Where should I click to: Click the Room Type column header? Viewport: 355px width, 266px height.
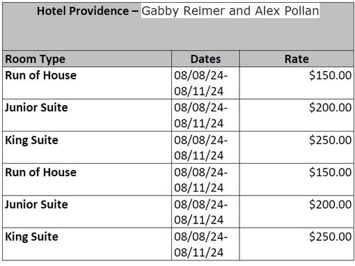(x=87, y=58)
